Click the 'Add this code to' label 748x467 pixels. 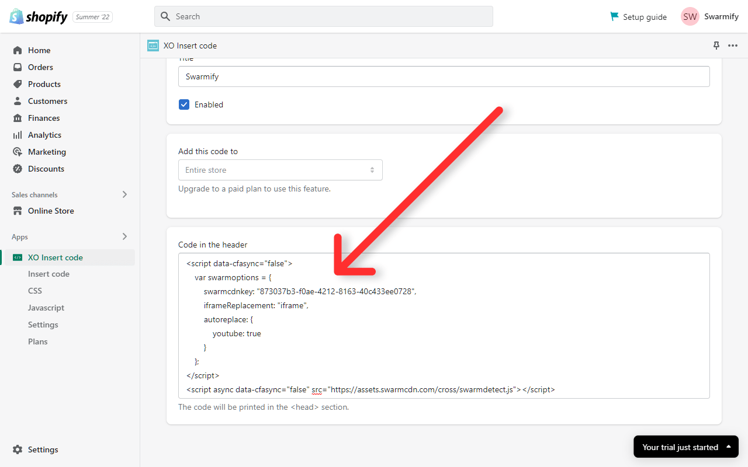tap(208, 151)
